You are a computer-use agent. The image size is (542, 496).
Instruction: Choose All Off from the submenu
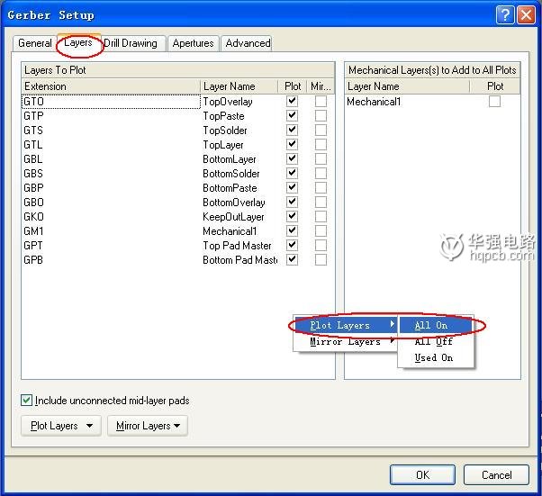(433, 341)
